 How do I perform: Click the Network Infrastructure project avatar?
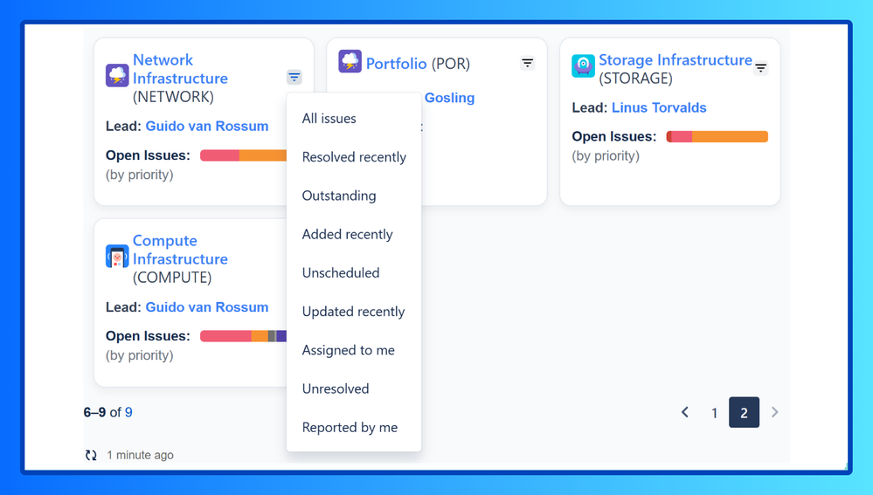[117, 75]
